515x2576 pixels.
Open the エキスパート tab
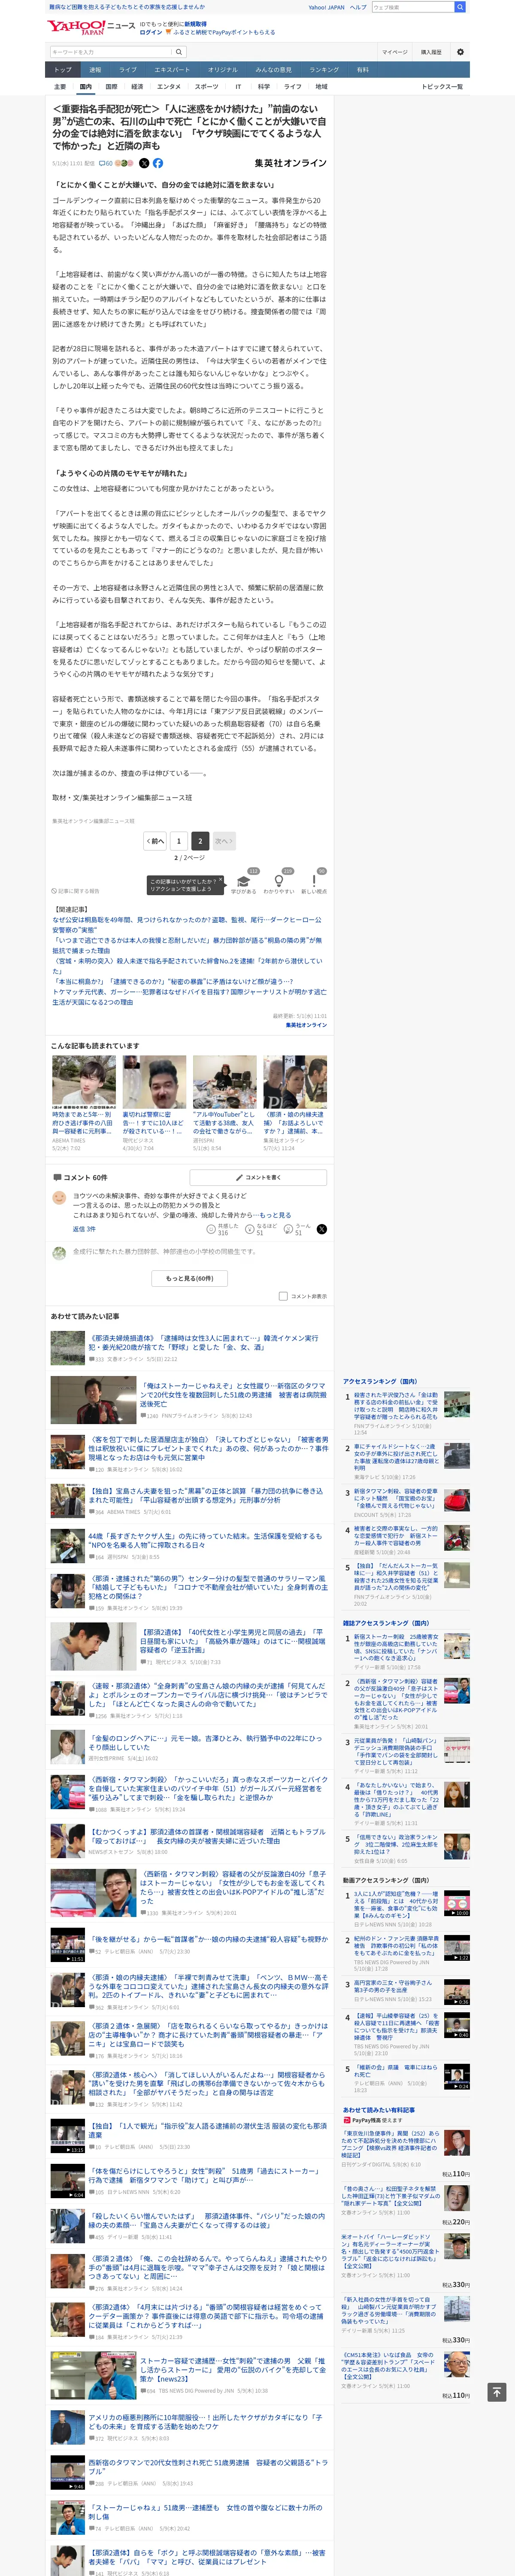172,70
